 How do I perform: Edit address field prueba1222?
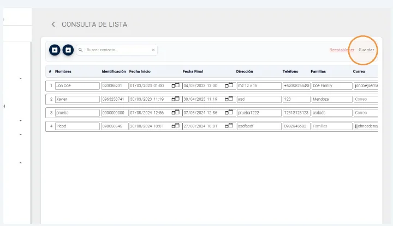tap(259, 113)
